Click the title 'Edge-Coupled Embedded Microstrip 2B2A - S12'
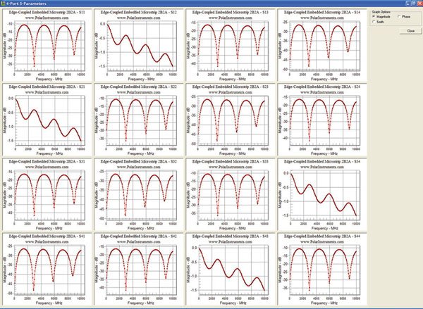 click(x=139, y=13)
